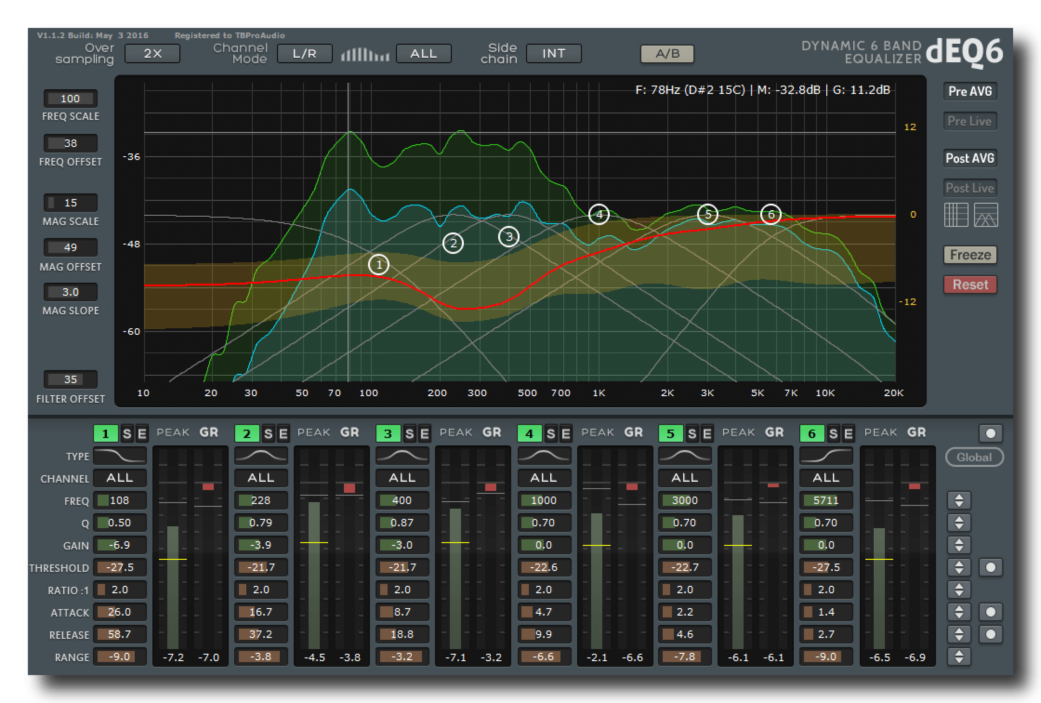Solo band 3 with S button
The height and width of the screenshot is (703, 1041).
409,434
